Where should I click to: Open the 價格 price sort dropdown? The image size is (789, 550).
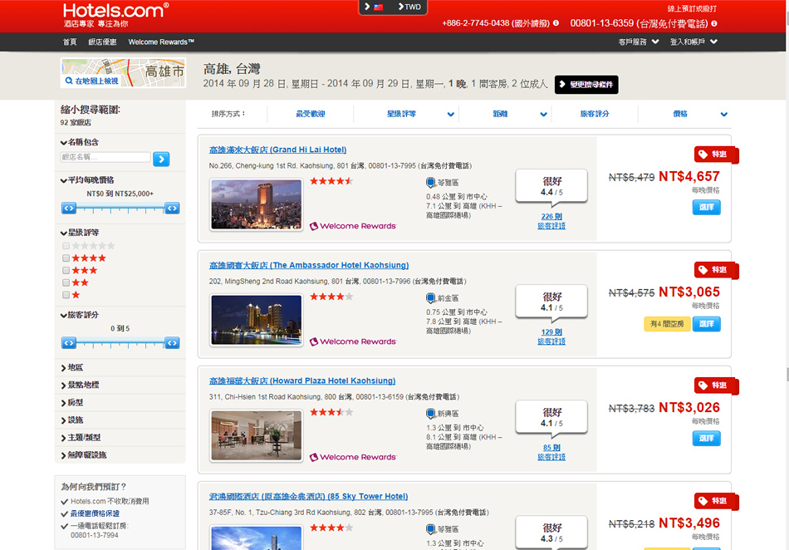click(700, 114)
